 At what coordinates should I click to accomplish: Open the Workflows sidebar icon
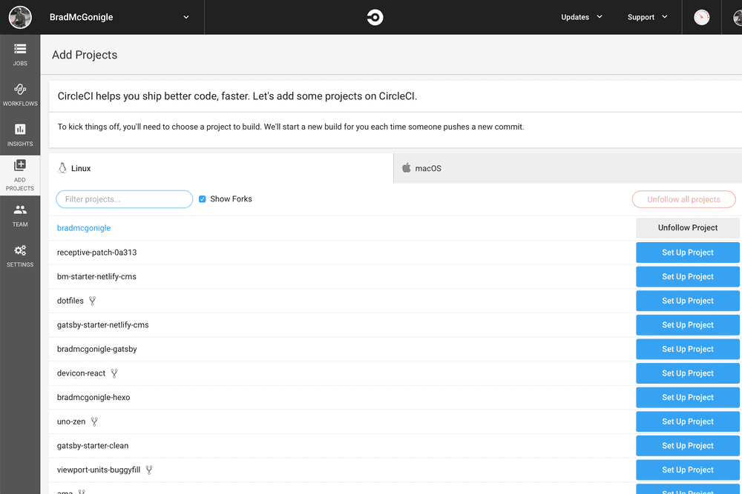(20, 89)
